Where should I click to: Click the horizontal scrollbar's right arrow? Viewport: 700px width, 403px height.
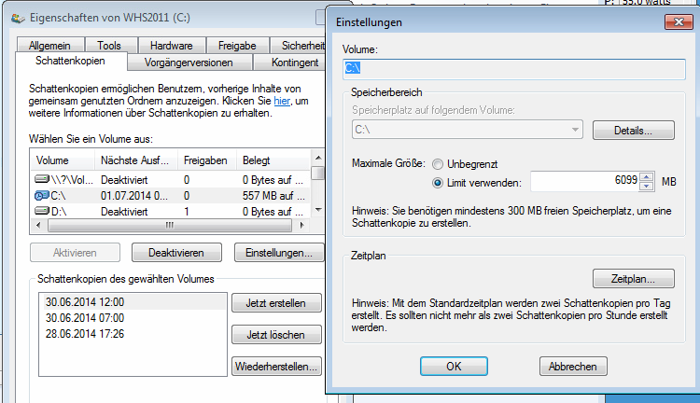point(301,226)
